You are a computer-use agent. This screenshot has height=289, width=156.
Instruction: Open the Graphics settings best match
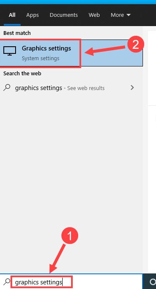point(71,53)
